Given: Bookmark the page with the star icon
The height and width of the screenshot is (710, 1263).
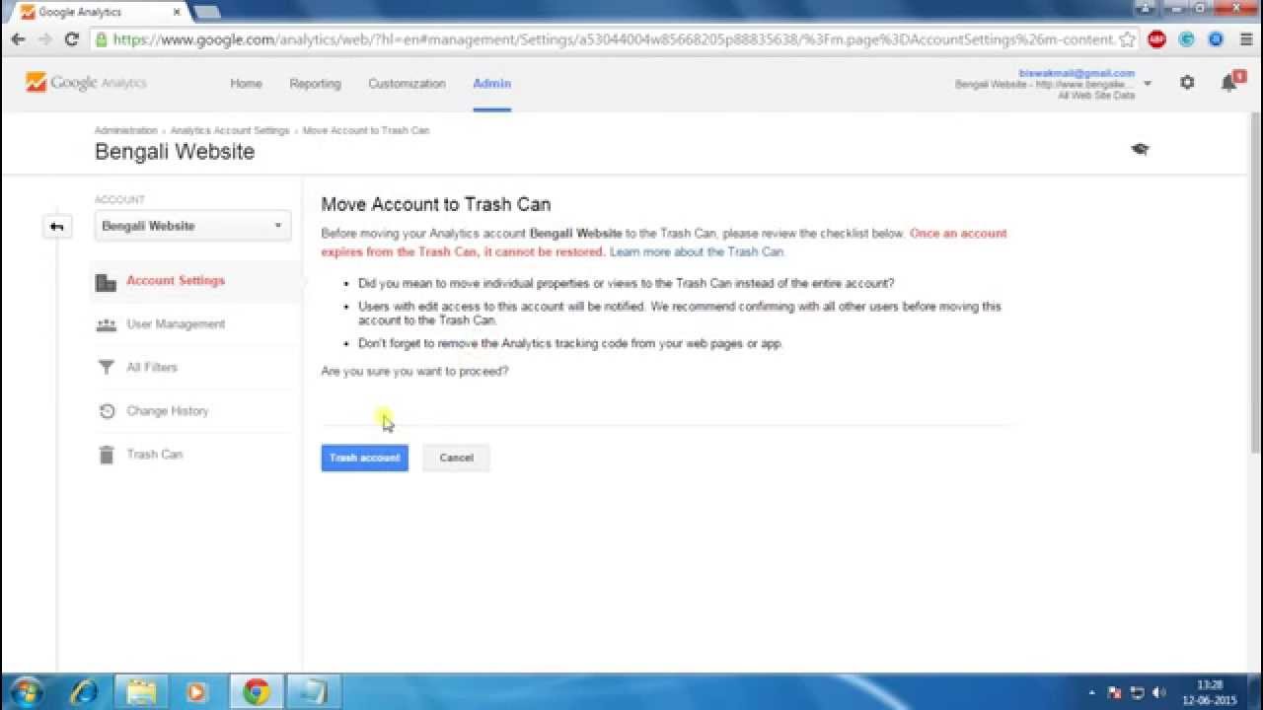Looking at the screenshot, I should 1128,39.
